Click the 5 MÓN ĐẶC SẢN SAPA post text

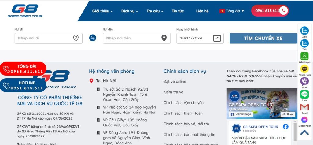pos(259,140)
